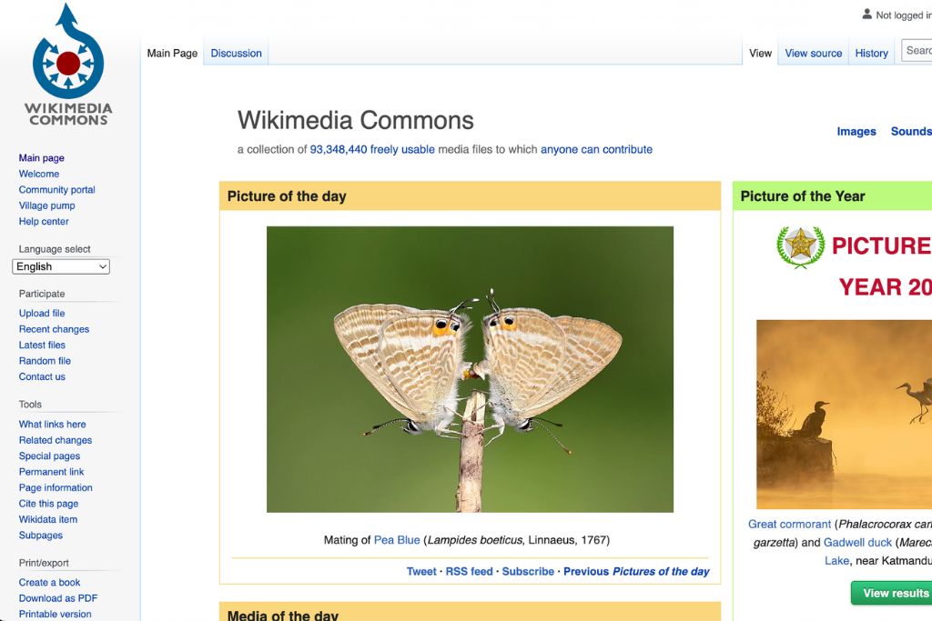Subscribe to the RSS feed link
932x621 pixels.
click(x=469, y=572)
